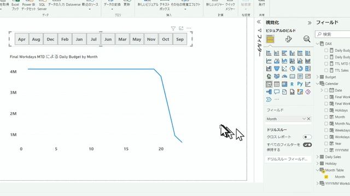
Task: Switch to the format visual tab
Action: pos(288,39)
